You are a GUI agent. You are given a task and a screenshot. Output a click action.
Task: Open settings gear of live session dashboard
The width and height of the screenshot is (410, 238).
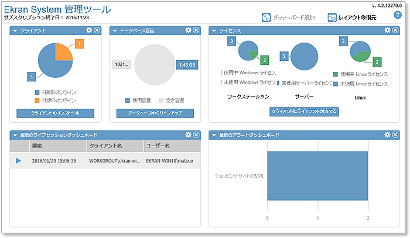tap(189, 134)
